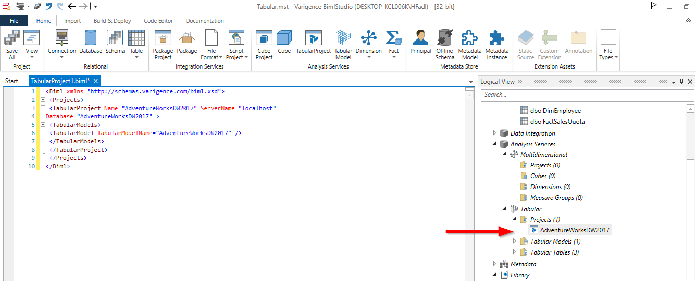This screenshot has height=281, width=696.
Task: Select the dbo.DimEmployee table
Action: click(555, 111)
